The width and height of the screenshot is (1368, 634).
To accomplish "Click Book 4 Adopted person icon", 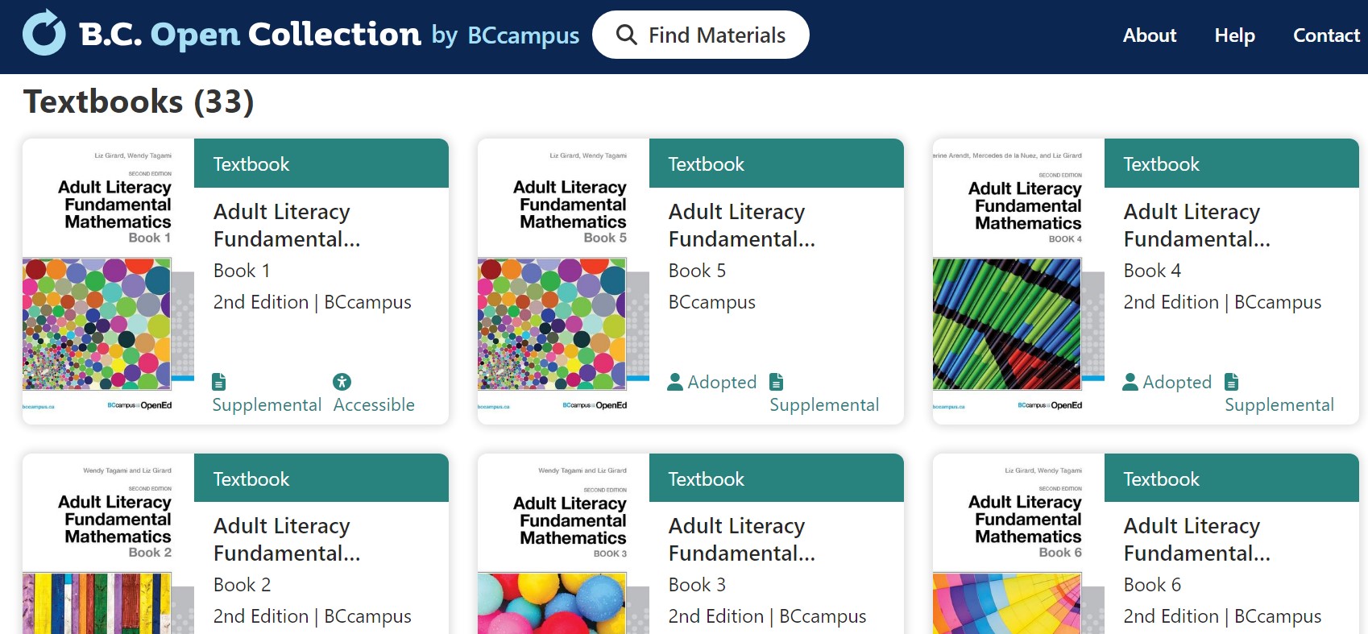I will 1130,382.
